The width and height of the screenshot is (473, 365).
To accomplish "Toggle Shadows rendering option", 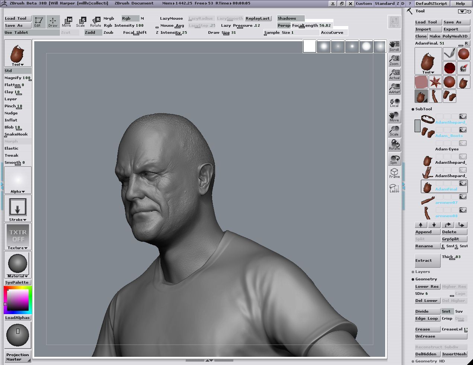I will pyautogui.click(x=290, y=19).
